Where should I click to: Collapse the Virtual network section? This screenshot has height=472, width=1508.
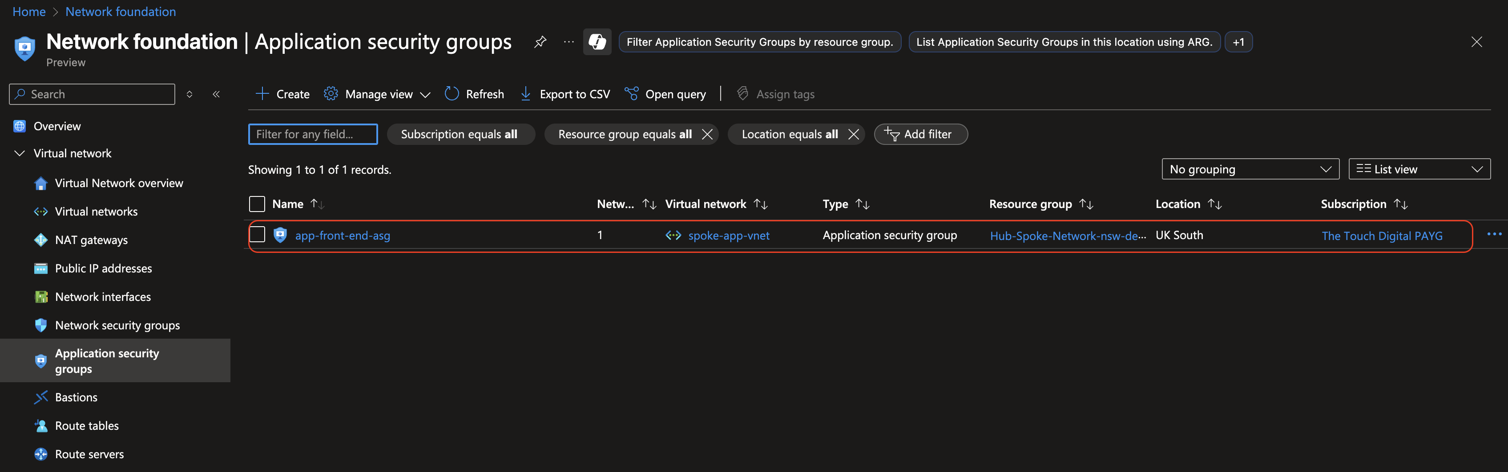[x=19, y=152]
